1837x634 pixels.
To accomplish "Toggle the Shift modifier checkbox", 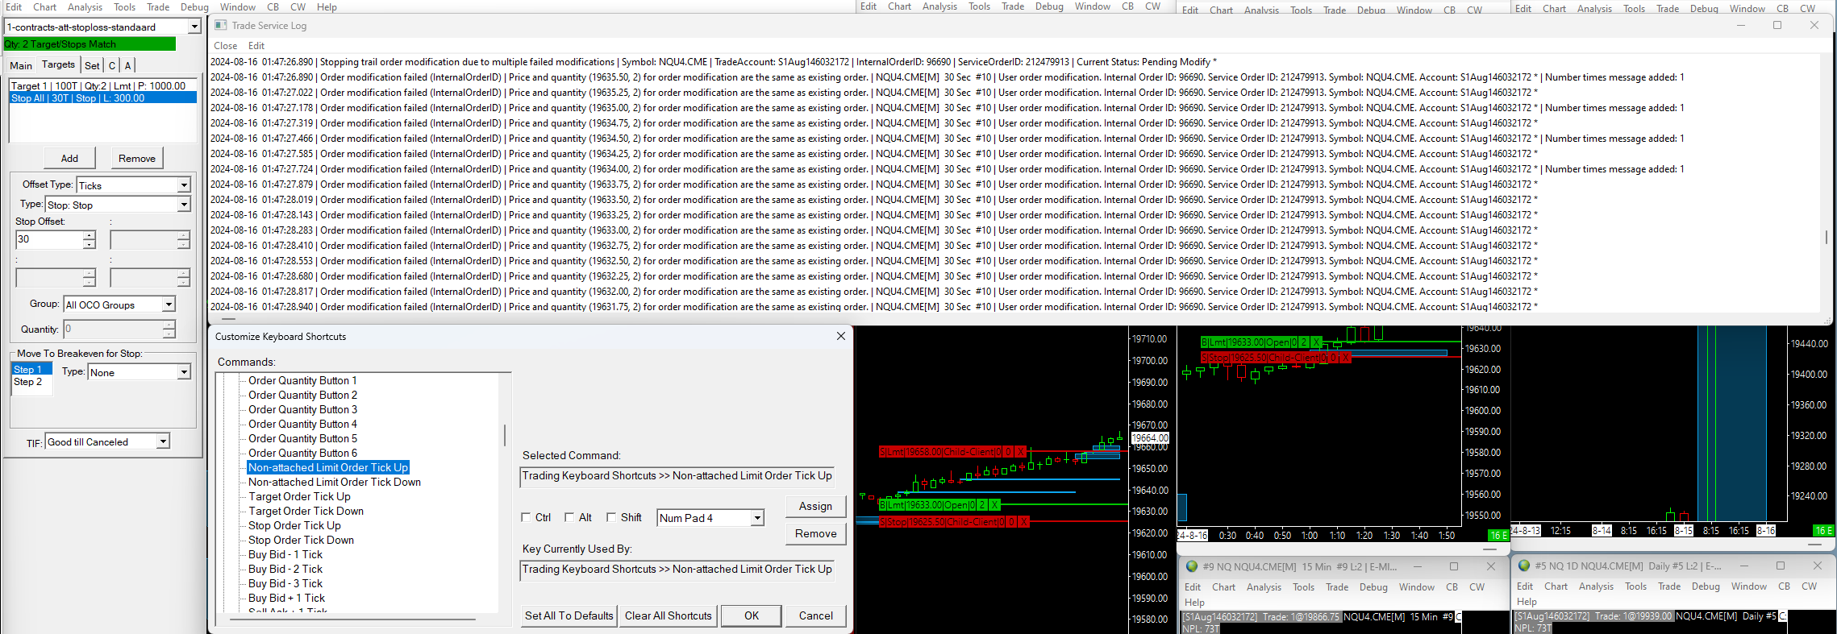I will [x=611, y=518].
